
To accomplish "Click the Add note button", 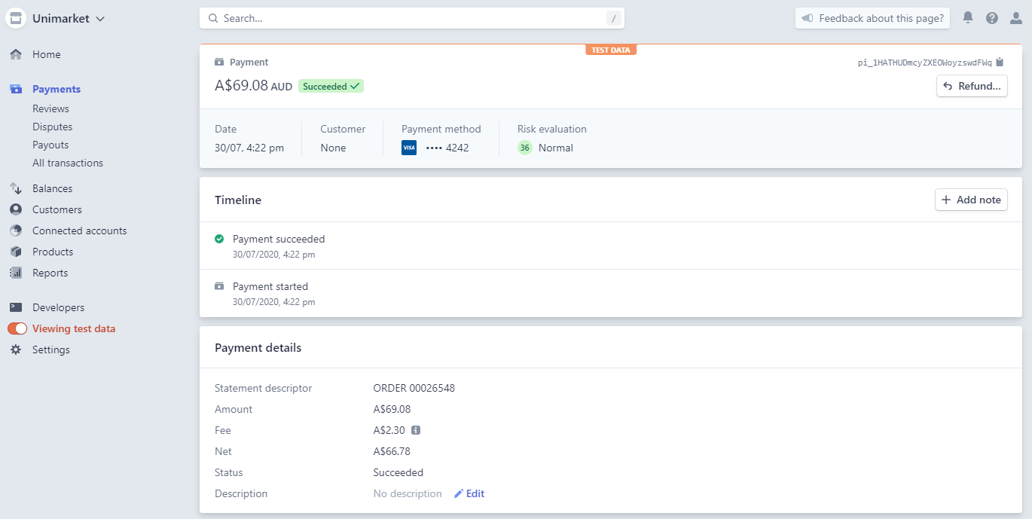I will 971,200.
